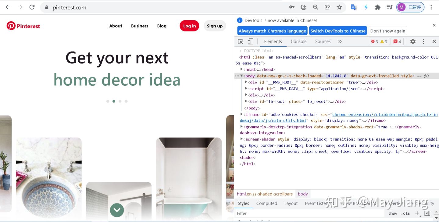
Task: Expand the head element node
Action: point(241,69)
